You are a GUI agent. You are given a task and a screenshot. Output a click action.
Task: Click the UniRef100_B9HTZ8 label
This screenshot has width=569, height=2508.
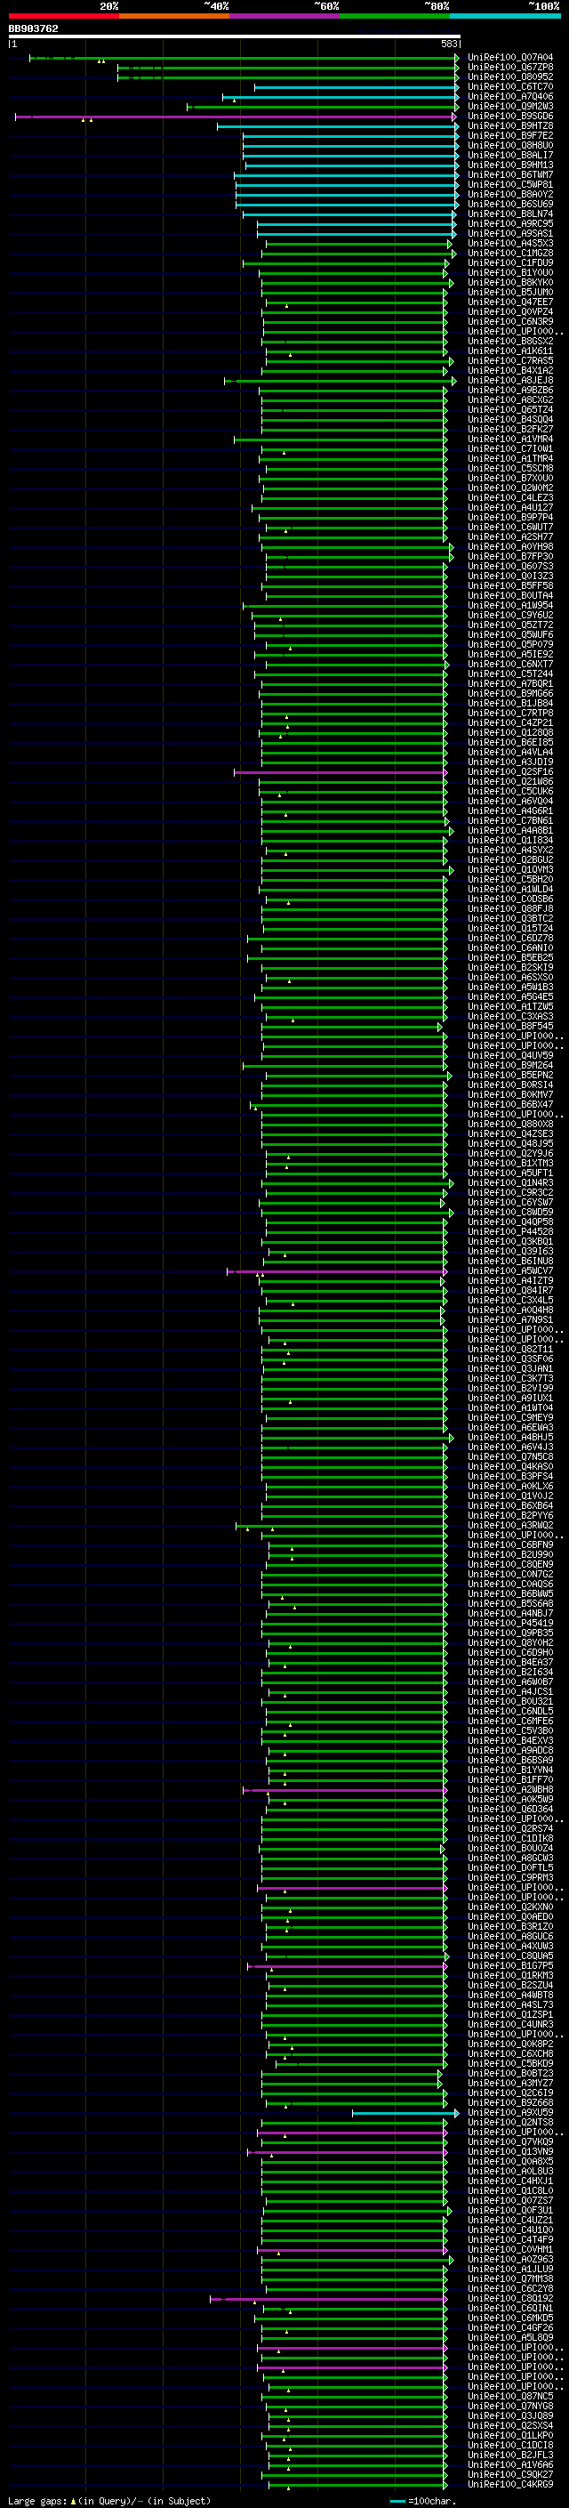(509, 125)
